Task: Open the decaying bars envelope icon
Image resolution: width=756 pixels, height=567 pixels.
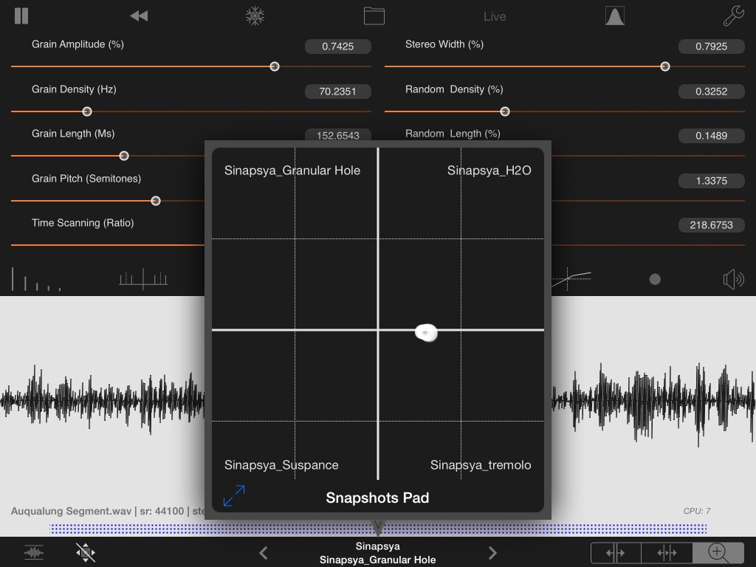Action: (x=36, y=278)
